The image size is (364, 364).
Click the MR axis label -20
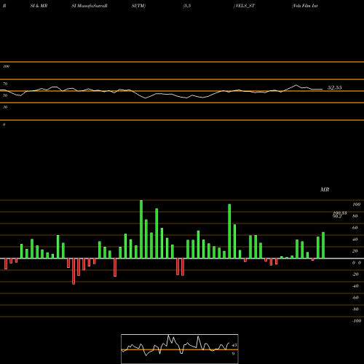pyautogui.click(x=355, y=274)
